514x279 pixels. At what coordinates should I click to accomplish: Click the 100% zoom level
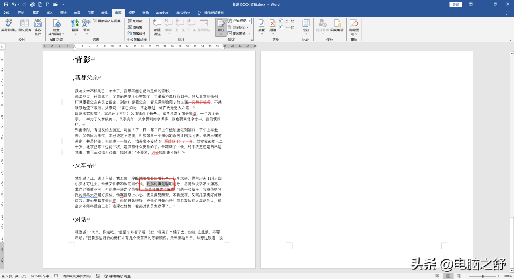[507, 276]
